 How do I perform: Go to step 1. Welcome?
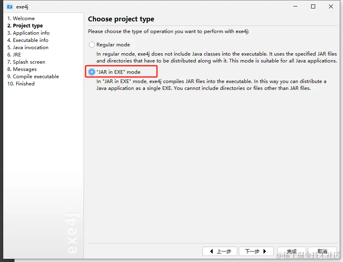tap(21, 19)
